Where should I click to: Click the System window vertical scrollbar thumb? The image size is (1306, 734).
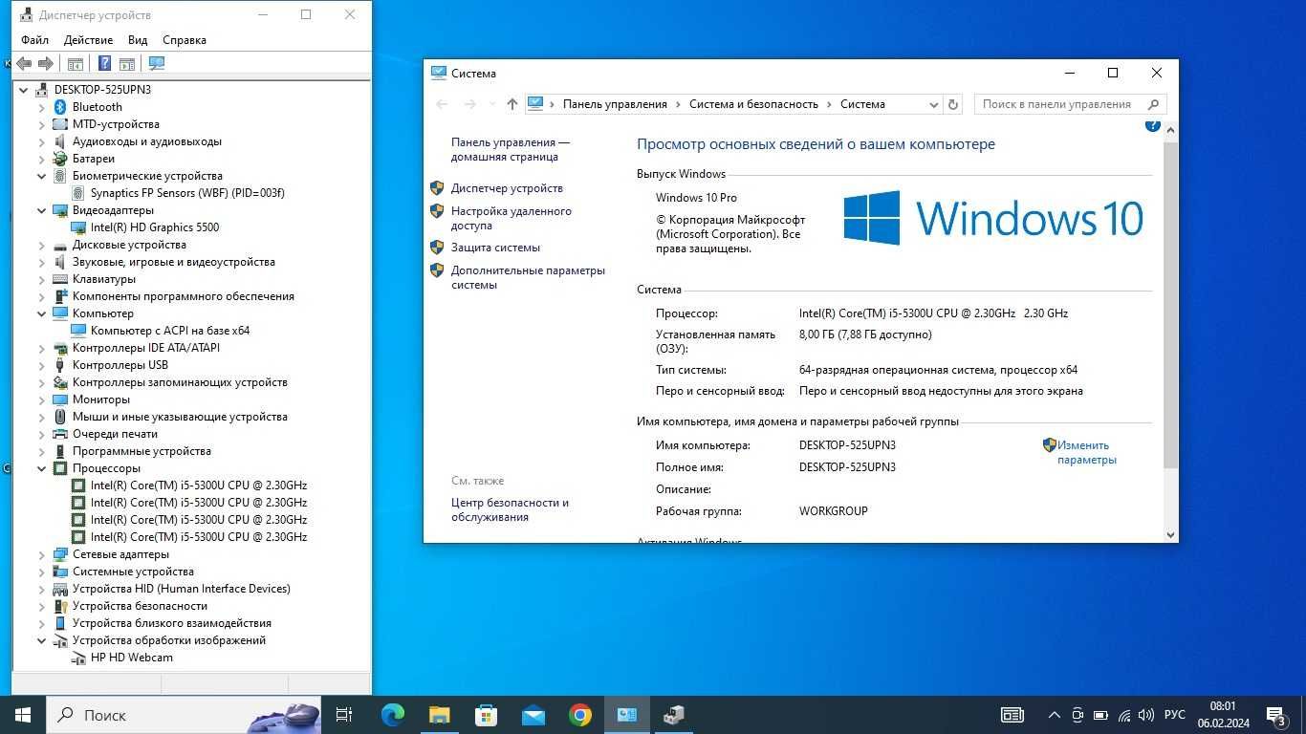(1170, 304)
